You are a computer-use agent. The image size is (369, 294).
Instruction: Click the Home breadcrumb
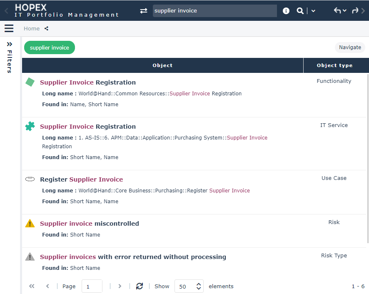32,29
